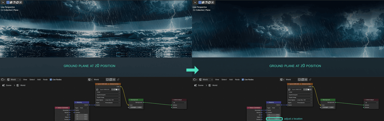Choose 'set new selection' mode icon in left viewport
The image size is (384, 121).
[x=8, y=3]
